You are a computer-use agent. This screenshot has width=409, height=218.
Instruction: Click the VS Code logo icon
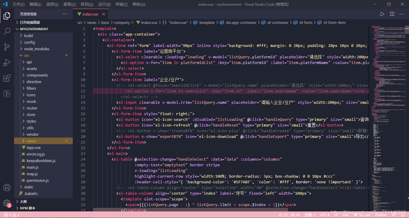[x=5, y=4]
